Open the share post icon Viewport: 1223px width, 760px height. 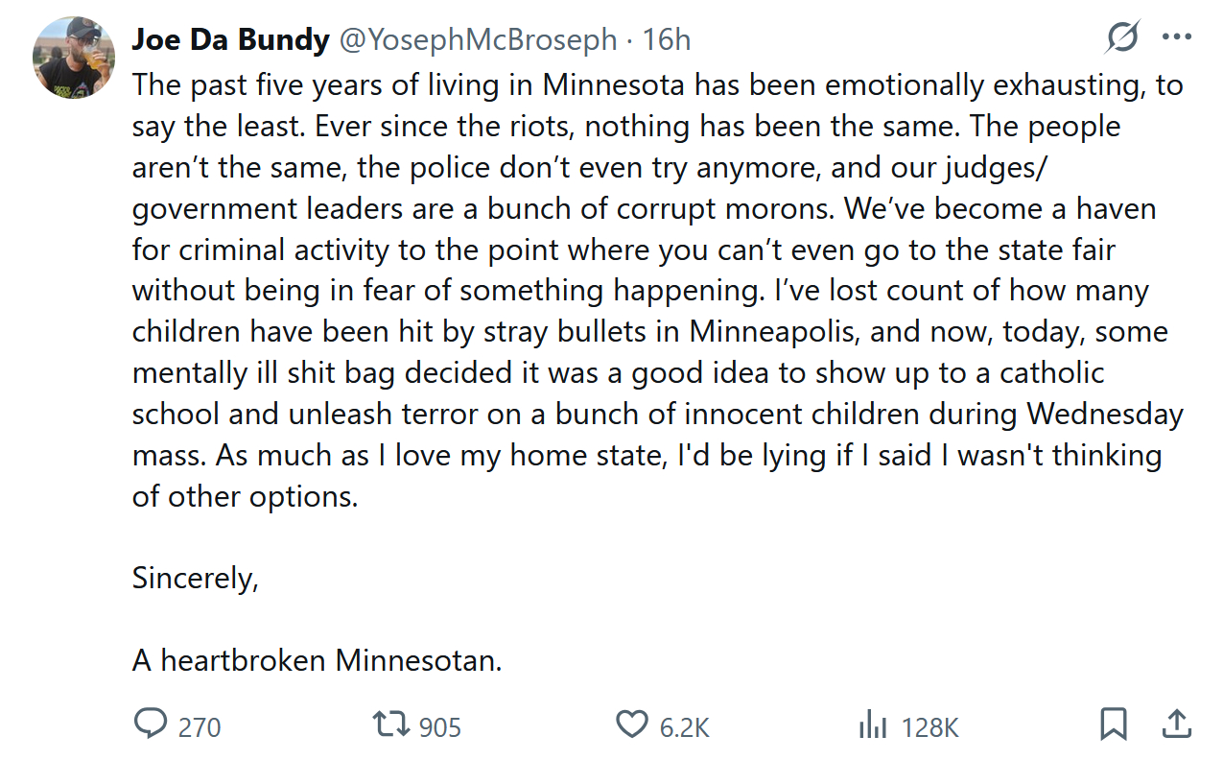click(x=1176, y=724)
